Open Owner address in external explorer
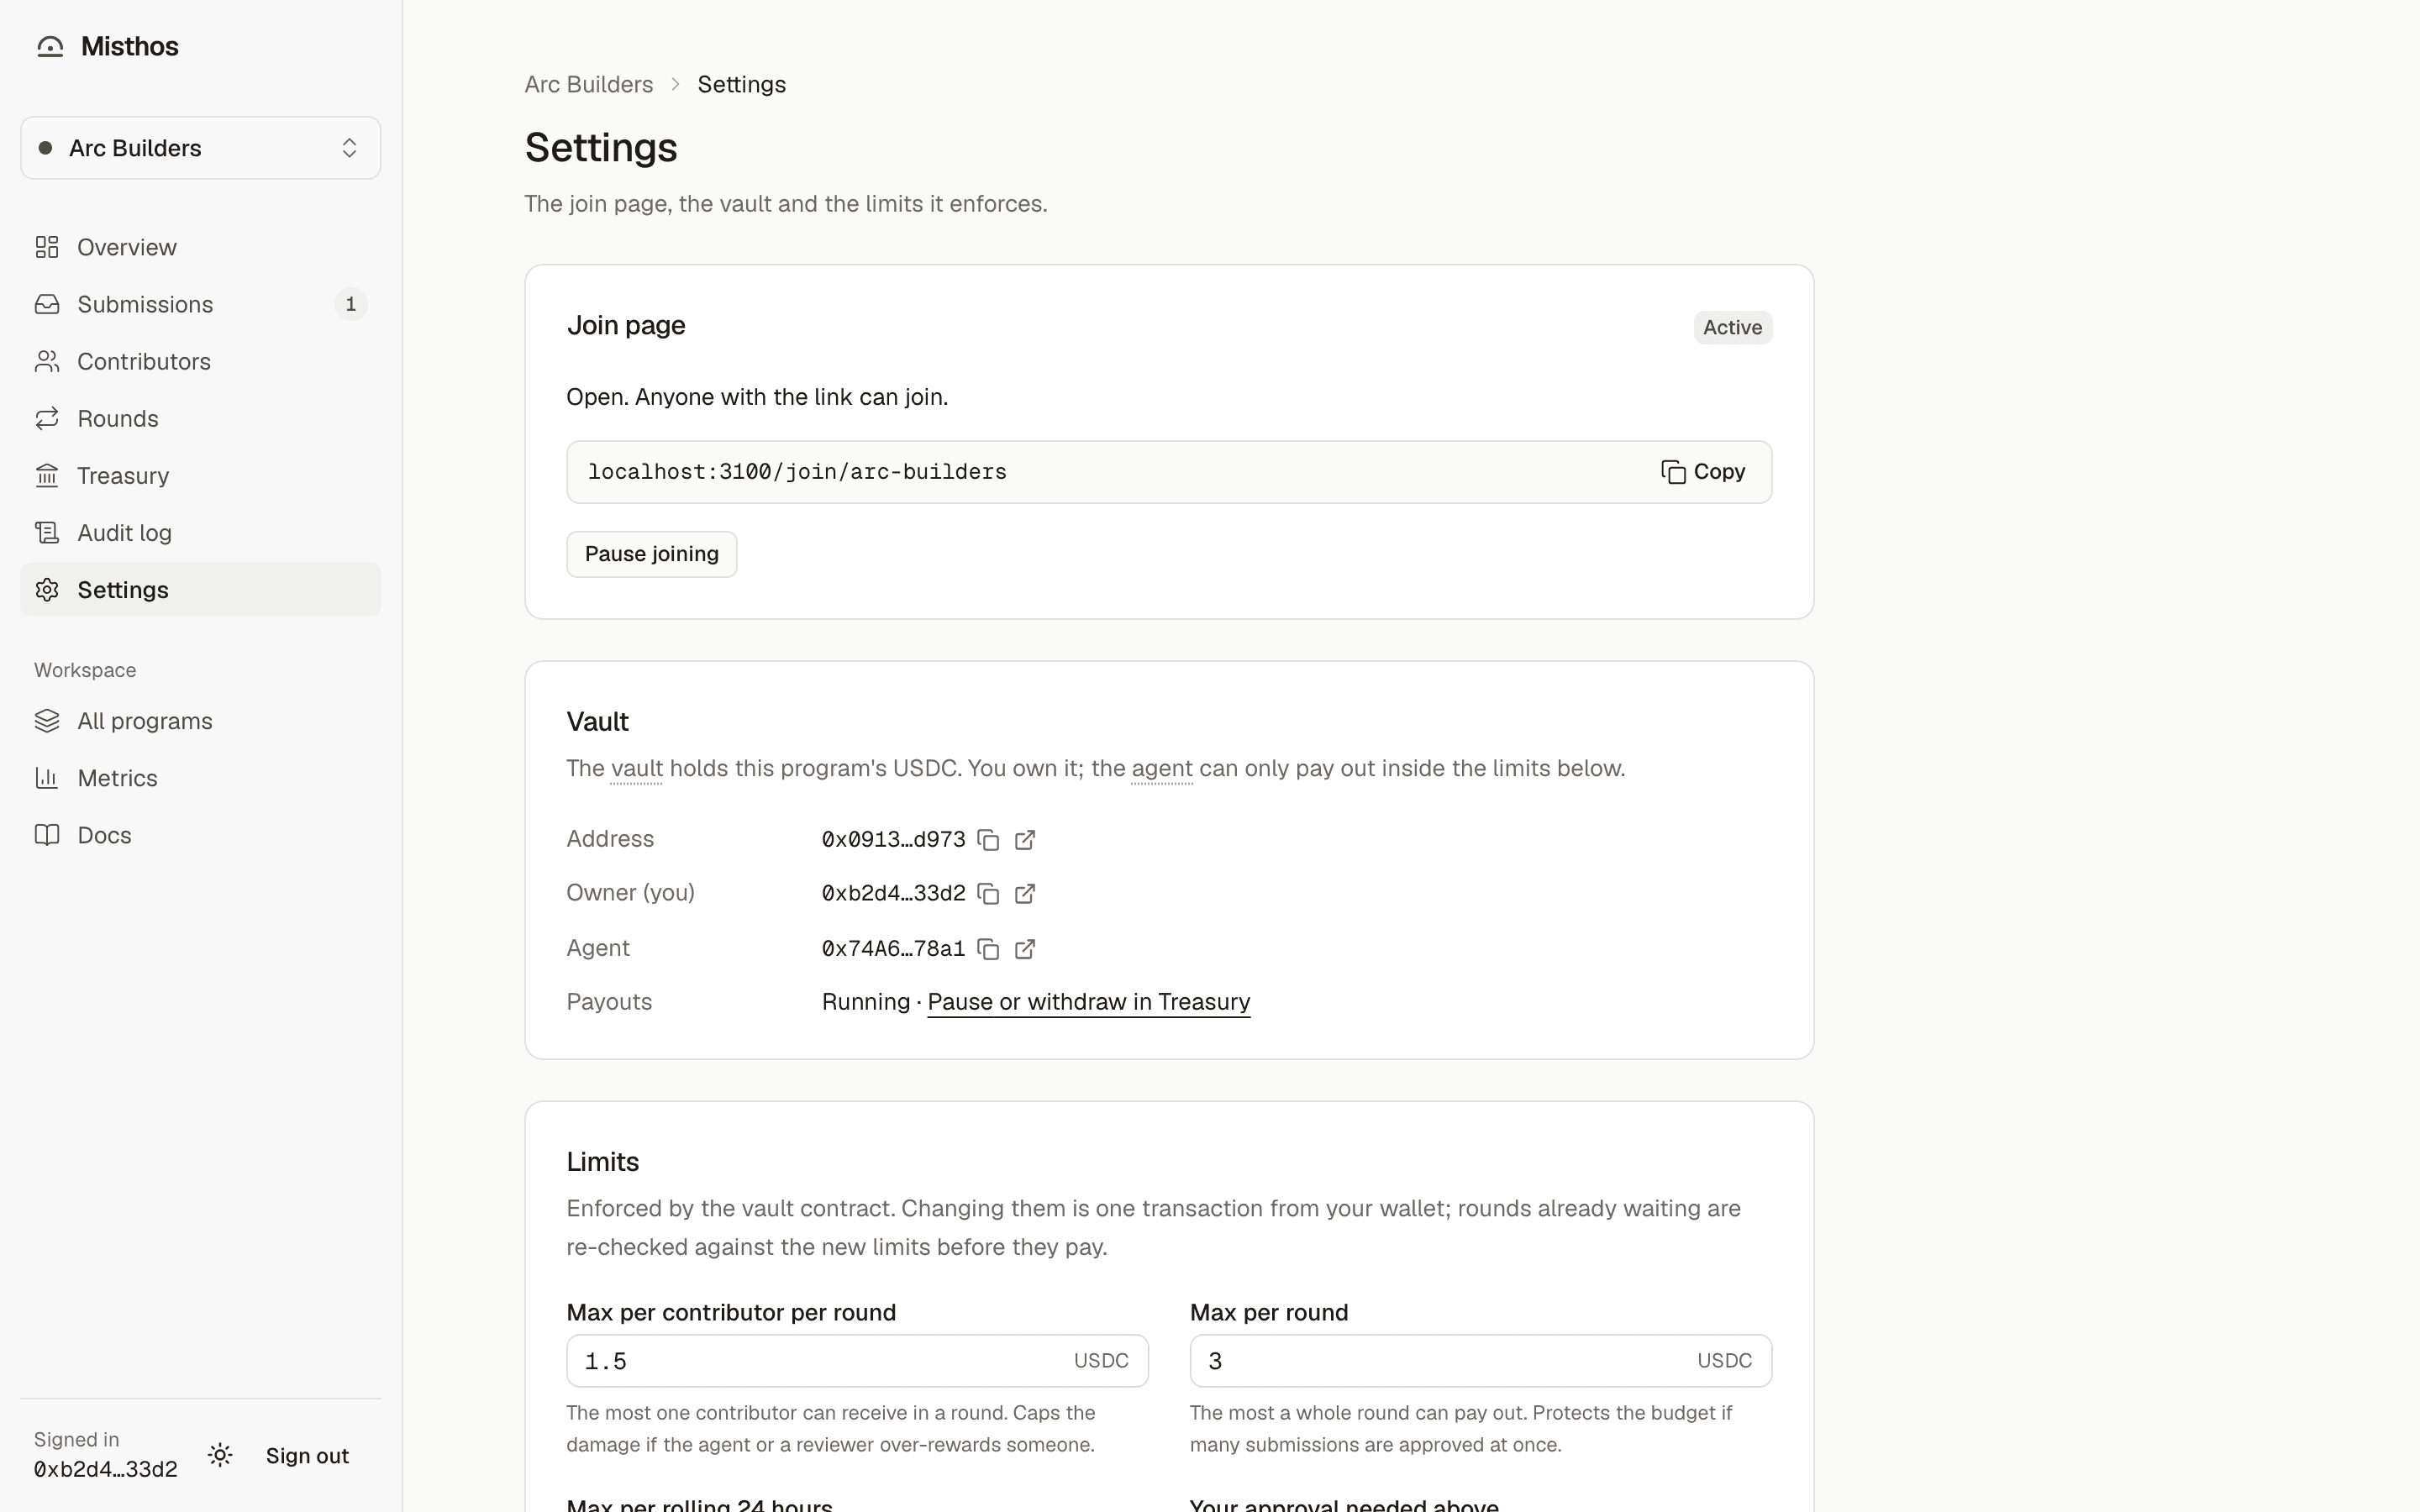The height and width of the screenshot is (1512, 2420). click(x=1025, y=894)
